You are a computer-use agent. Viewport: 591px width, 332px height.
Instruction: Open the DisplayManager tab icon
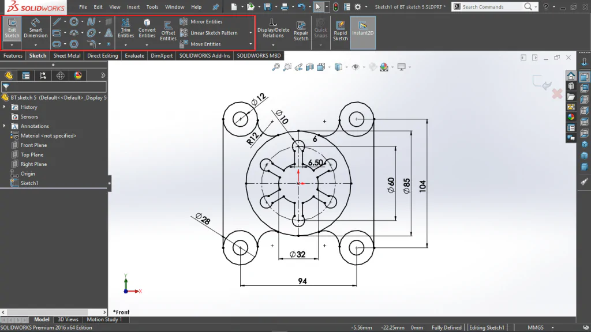(78, 76)
